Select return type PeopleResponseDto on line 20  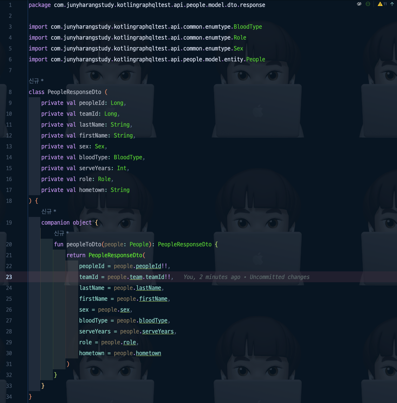(185, 244)
